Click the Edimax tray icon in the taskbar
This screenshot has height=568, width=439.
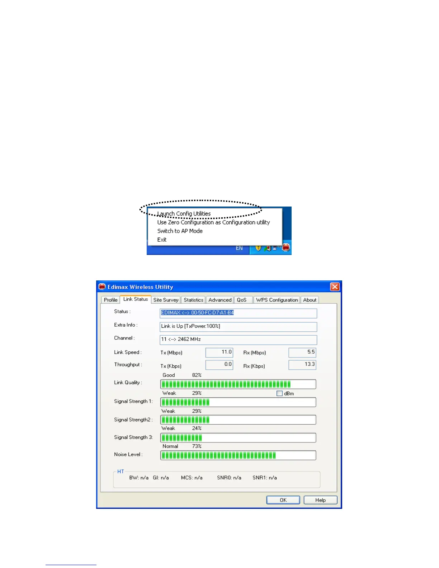[x=286, y=247]
